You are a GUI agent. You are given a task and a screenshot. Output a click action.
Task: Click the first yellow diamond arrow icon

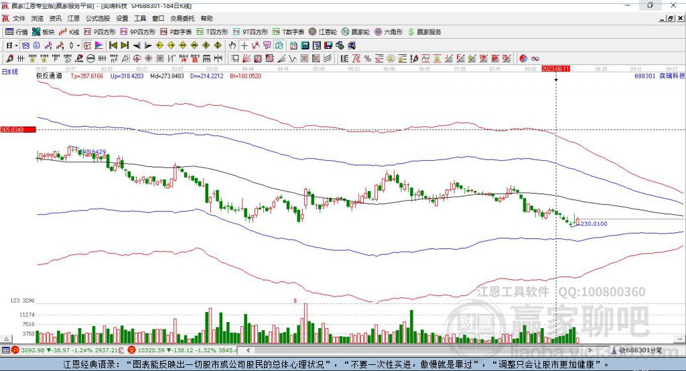(159, 46)
